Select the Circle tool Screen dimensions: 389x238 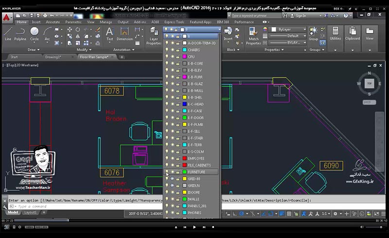34,34
